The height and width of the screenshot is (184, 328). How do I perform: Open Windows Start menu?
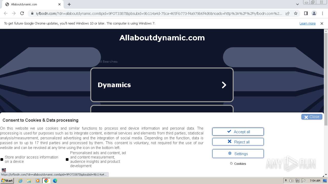pyautogui.click(x=7, y=181)
